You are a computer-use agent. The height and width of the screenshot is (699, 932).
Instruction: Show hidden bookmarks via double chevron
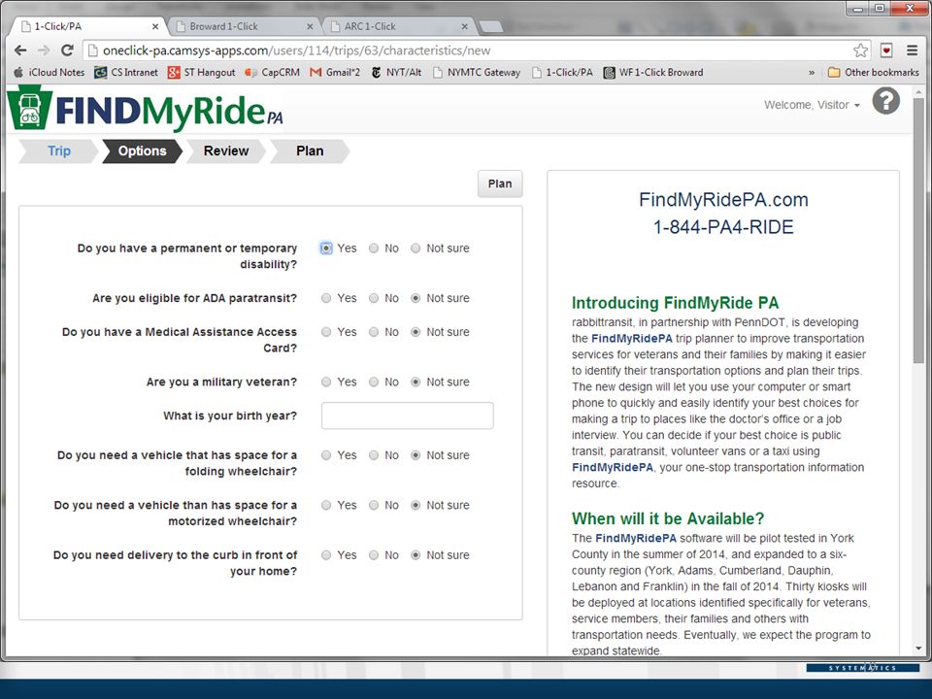click(812, 73)
